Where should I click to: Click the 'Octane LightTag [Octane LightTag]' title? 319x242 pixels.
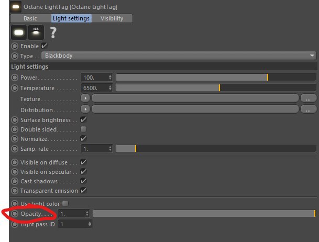click(70, 7)
